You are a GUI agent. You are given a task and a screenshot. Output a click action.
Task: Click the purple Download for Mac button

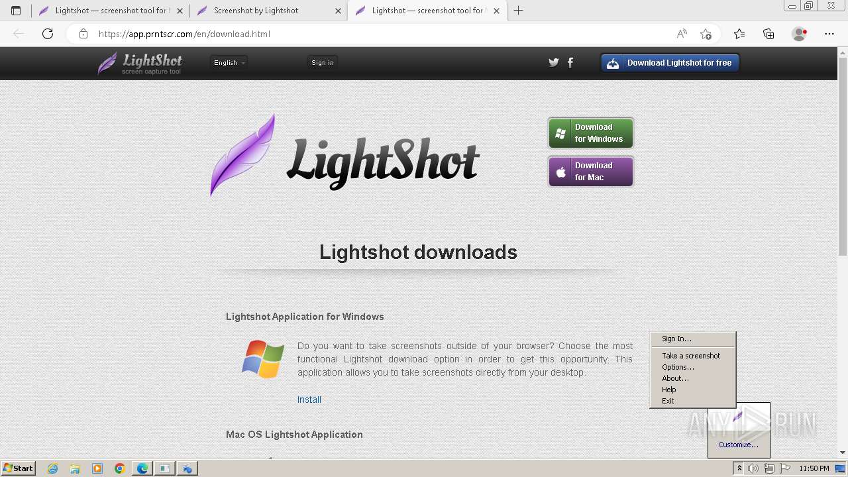pos(591,172)
